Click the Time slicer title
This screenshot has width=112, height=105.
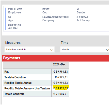(65, 43)
